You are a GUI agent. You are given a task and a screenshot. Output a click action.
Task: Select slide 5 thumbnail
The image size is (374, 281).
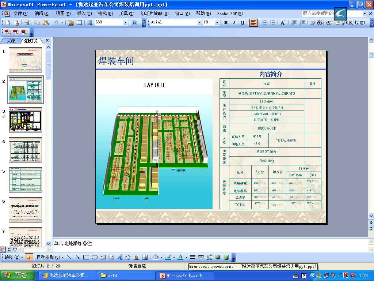[x=25, y=180]
